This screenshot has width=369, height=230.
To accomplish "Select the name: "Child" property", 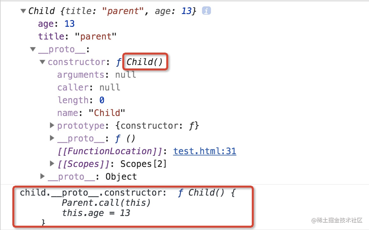I will 91,113.
